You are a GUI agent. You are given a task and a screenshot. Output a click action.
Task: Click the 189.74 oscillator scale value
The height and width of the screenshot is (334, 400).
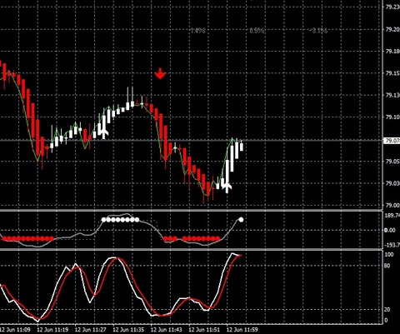(392, 216)
